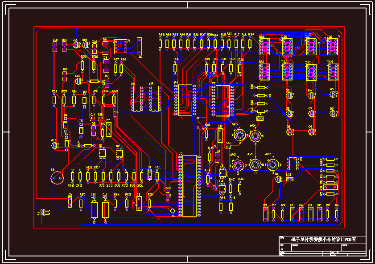Viewport: 375px width, 264px height.
Task: Select the DS4 seven-segment display
Action: [333, 72]
